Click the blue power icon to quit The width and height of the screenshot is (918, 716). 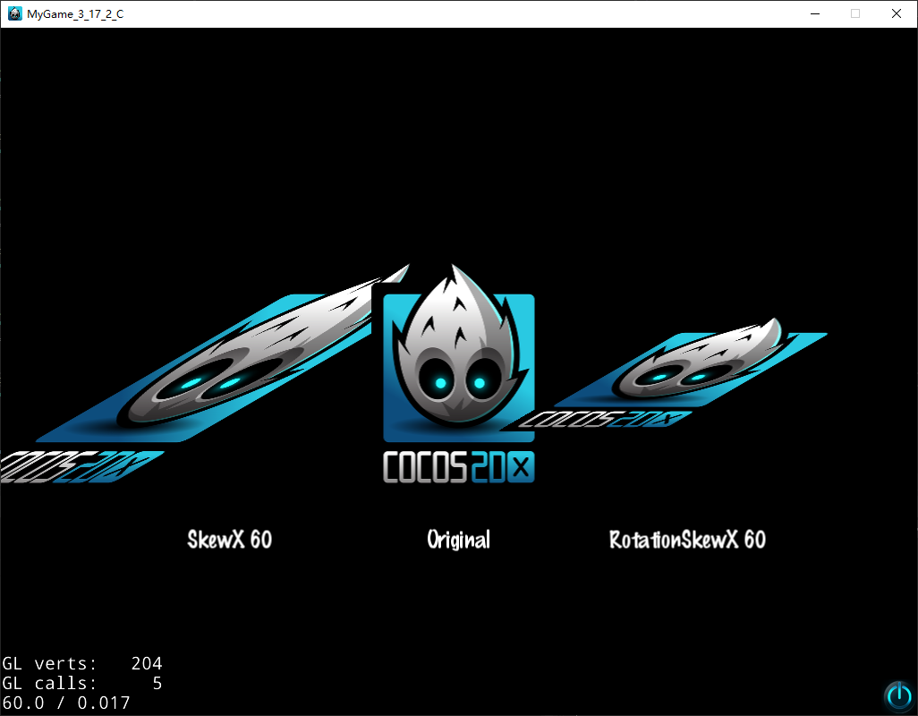pos(899,695)
